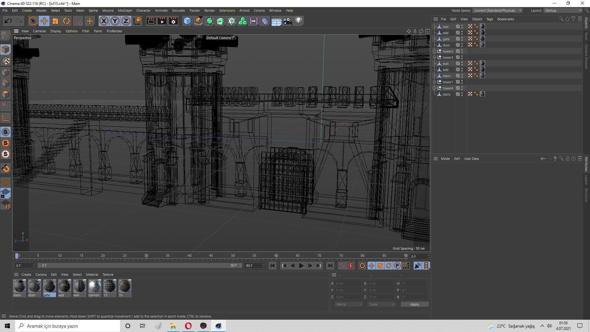
Task: Open the Scale coordinate dropdown
Action: click(382, 304)
